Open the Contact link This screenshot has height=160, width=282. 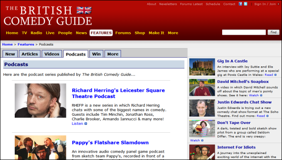coord(229,4)
